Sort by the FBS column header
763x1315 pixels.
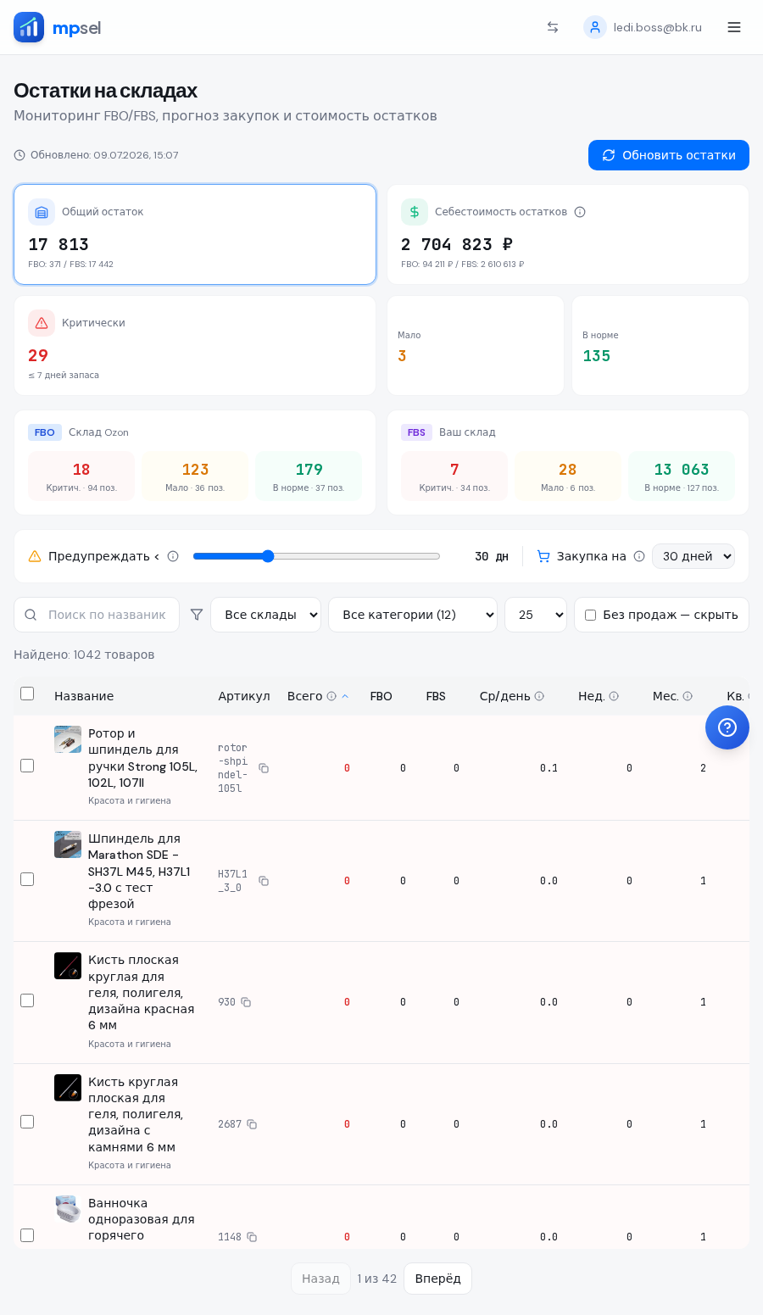[x=436, y=696]
